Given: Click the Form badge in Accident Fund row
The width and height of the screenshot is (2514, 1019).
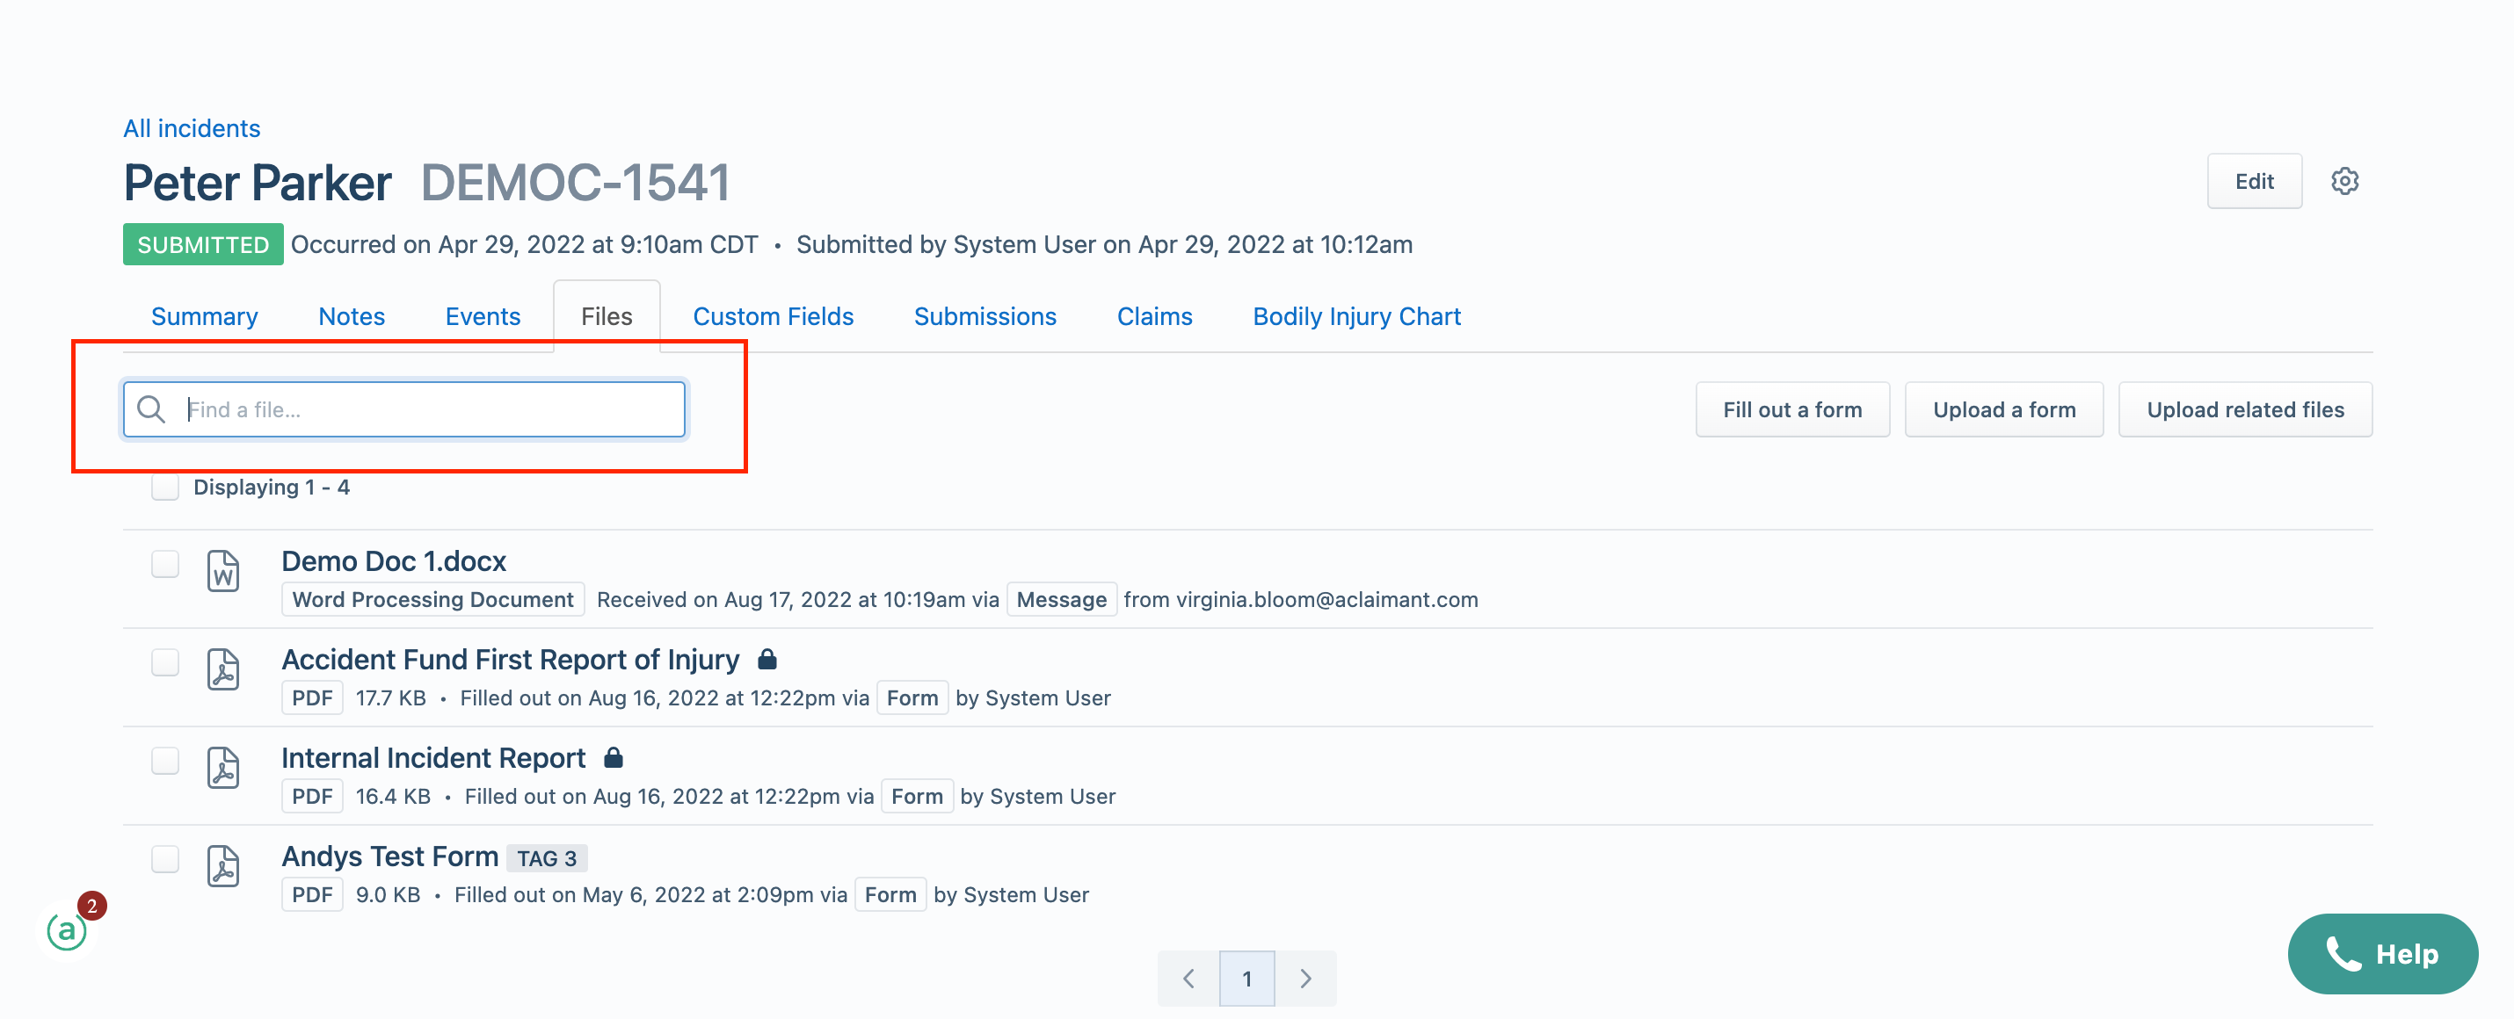Looking at the screenshot, I should 912,698.
